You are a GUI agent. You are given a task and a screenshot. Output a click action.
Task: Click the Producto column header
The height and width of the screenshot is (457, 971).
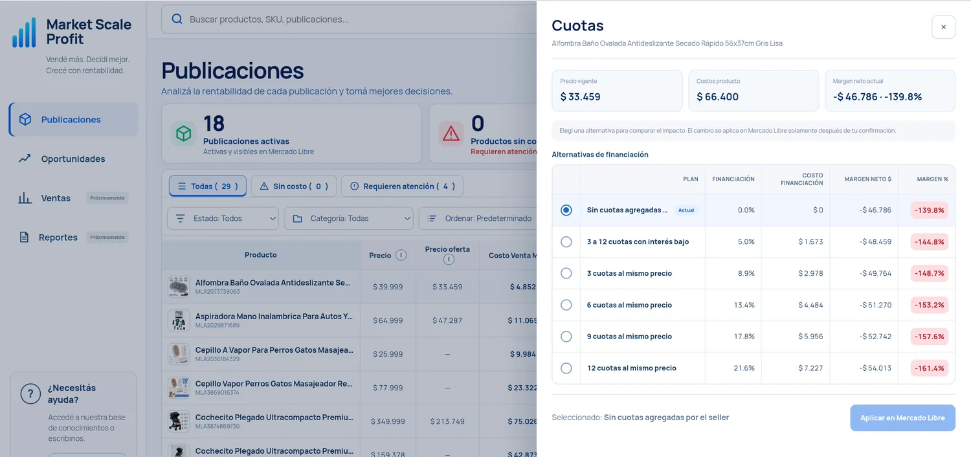261,255
